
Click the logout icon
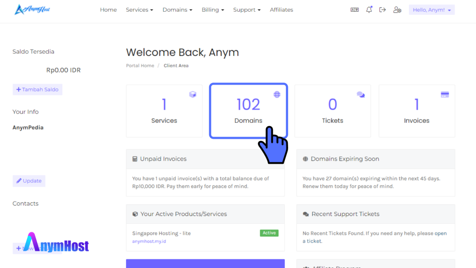pos(383,9)
